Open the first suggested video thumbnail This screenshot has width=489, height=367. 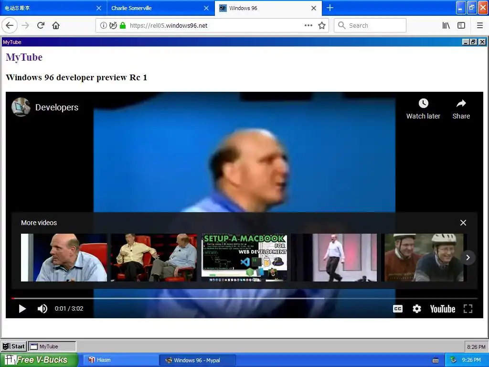click(64, 258)
